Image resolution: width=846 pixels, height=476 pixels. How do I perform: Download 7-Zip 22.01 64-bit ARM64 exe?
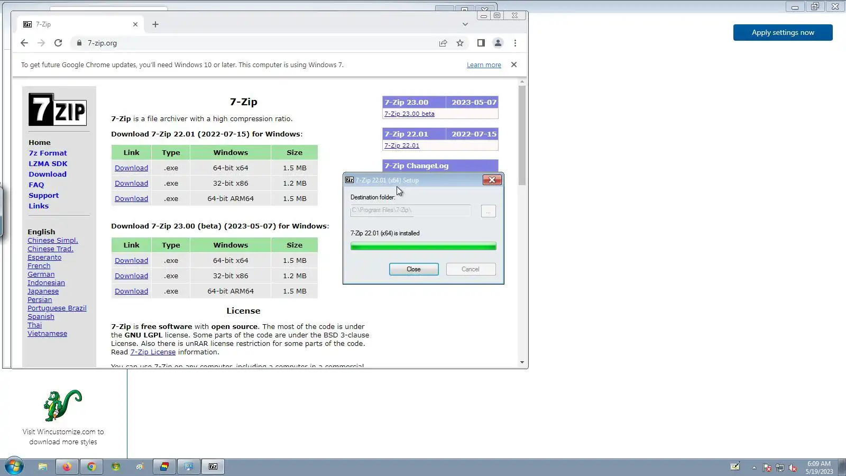131,198
